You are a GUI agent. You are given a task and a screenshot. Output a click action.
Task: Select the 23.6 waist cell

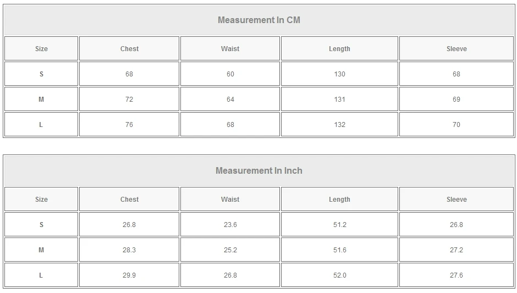[x=230, y=225]
